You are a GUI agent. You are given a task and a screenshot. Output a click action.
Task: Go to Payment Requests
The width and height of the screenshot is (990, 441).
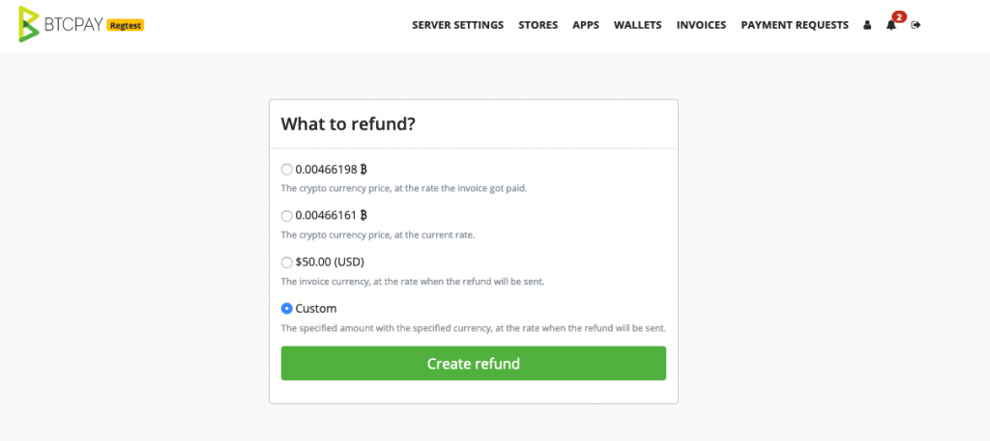(x=795, y=25)
